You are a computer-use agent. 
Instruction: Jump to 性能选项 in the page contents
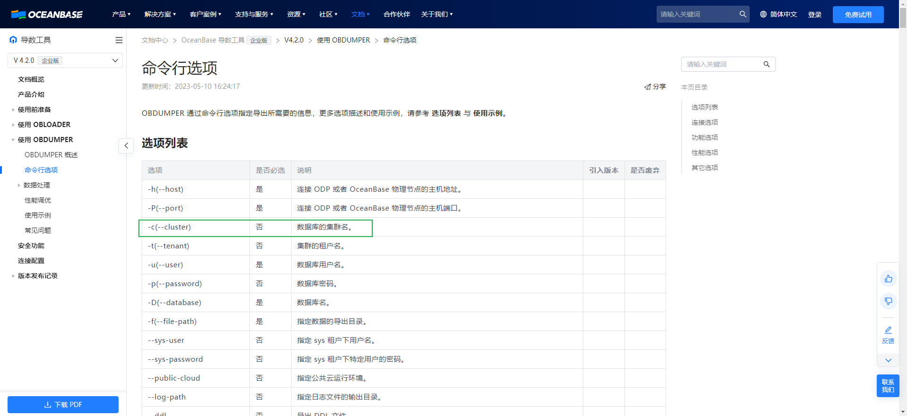[x=705, y=153]
